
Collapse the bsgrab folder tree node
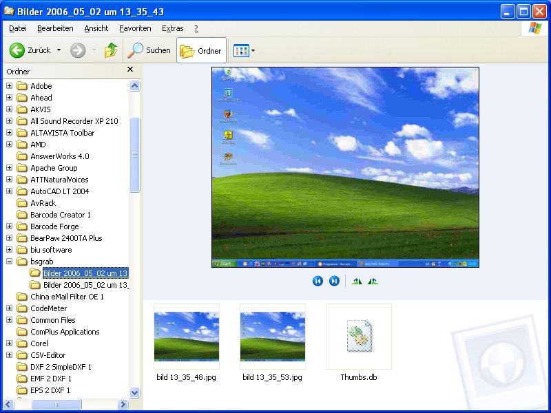10,262
